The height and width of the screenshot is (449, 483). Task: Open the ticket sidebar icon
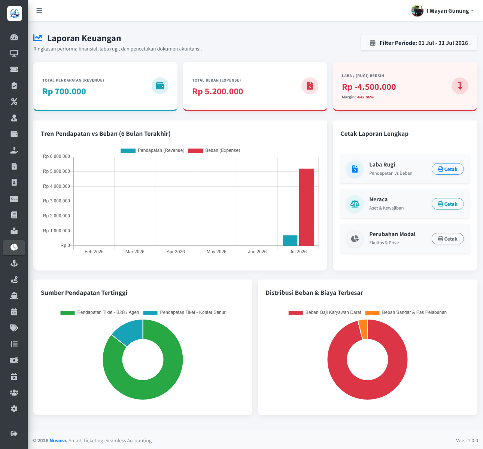[14, 69]
